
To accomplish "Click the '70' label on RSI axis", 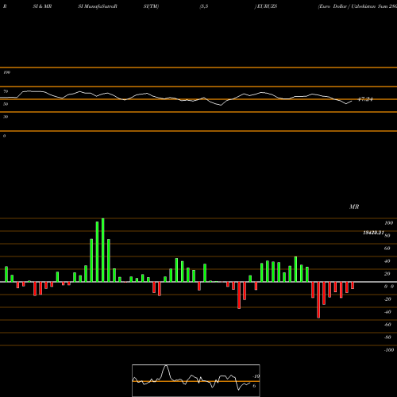I will coord(6,91).
